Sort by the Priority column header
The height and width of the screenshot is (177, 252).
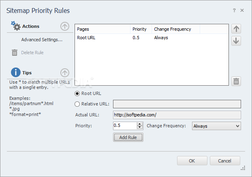click(141, 29)
